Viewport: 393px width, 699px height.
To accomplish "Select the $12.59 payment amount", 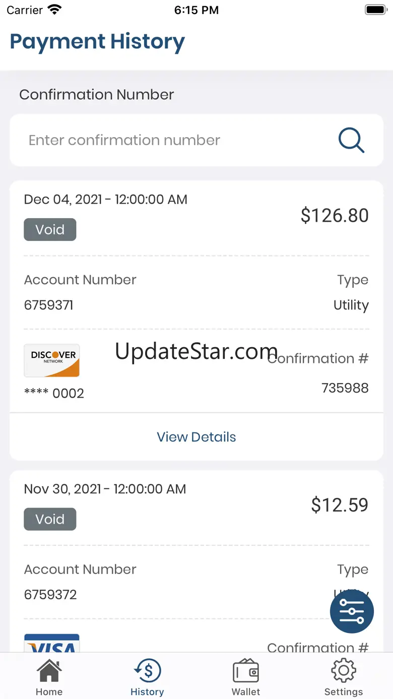I will (x=340, y=505).
